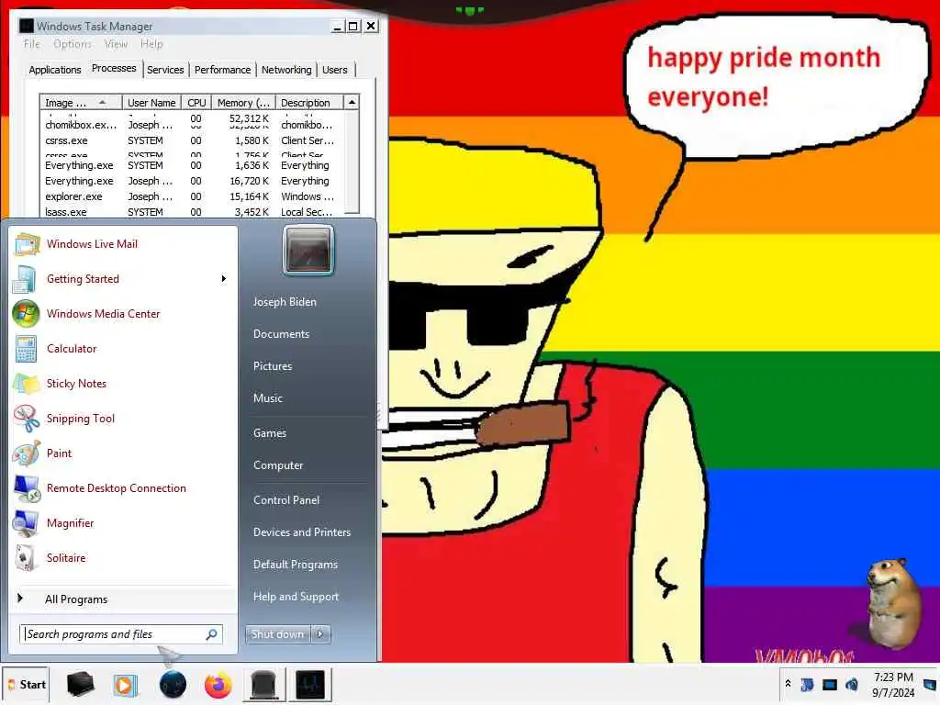This screenshot has width=940, height=705.
Task: Open Devices and Printers
Action: coord(302,532)
